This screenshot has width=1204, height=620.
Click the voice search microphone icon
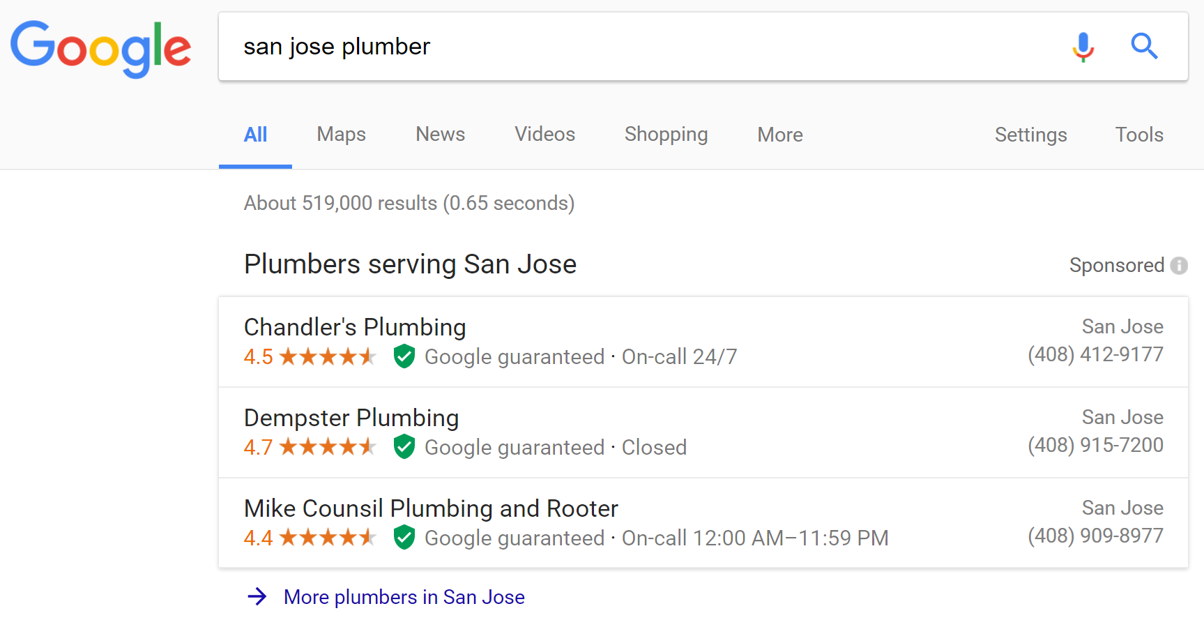[x=1083, y=47]
